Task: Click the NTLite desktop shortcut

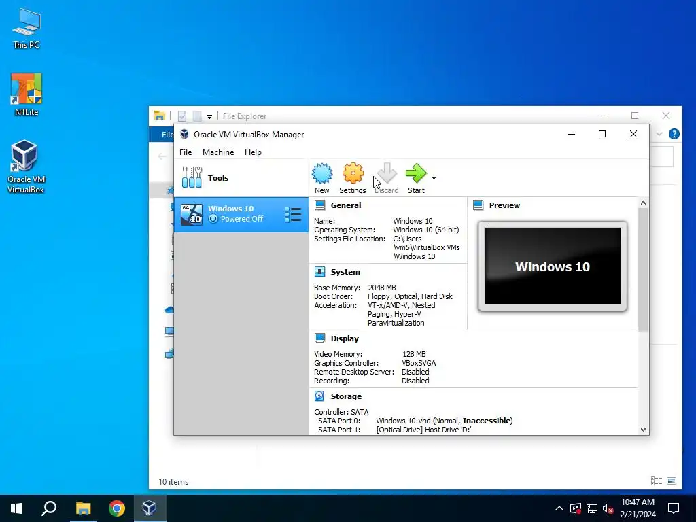Action: tap(27, 94)
